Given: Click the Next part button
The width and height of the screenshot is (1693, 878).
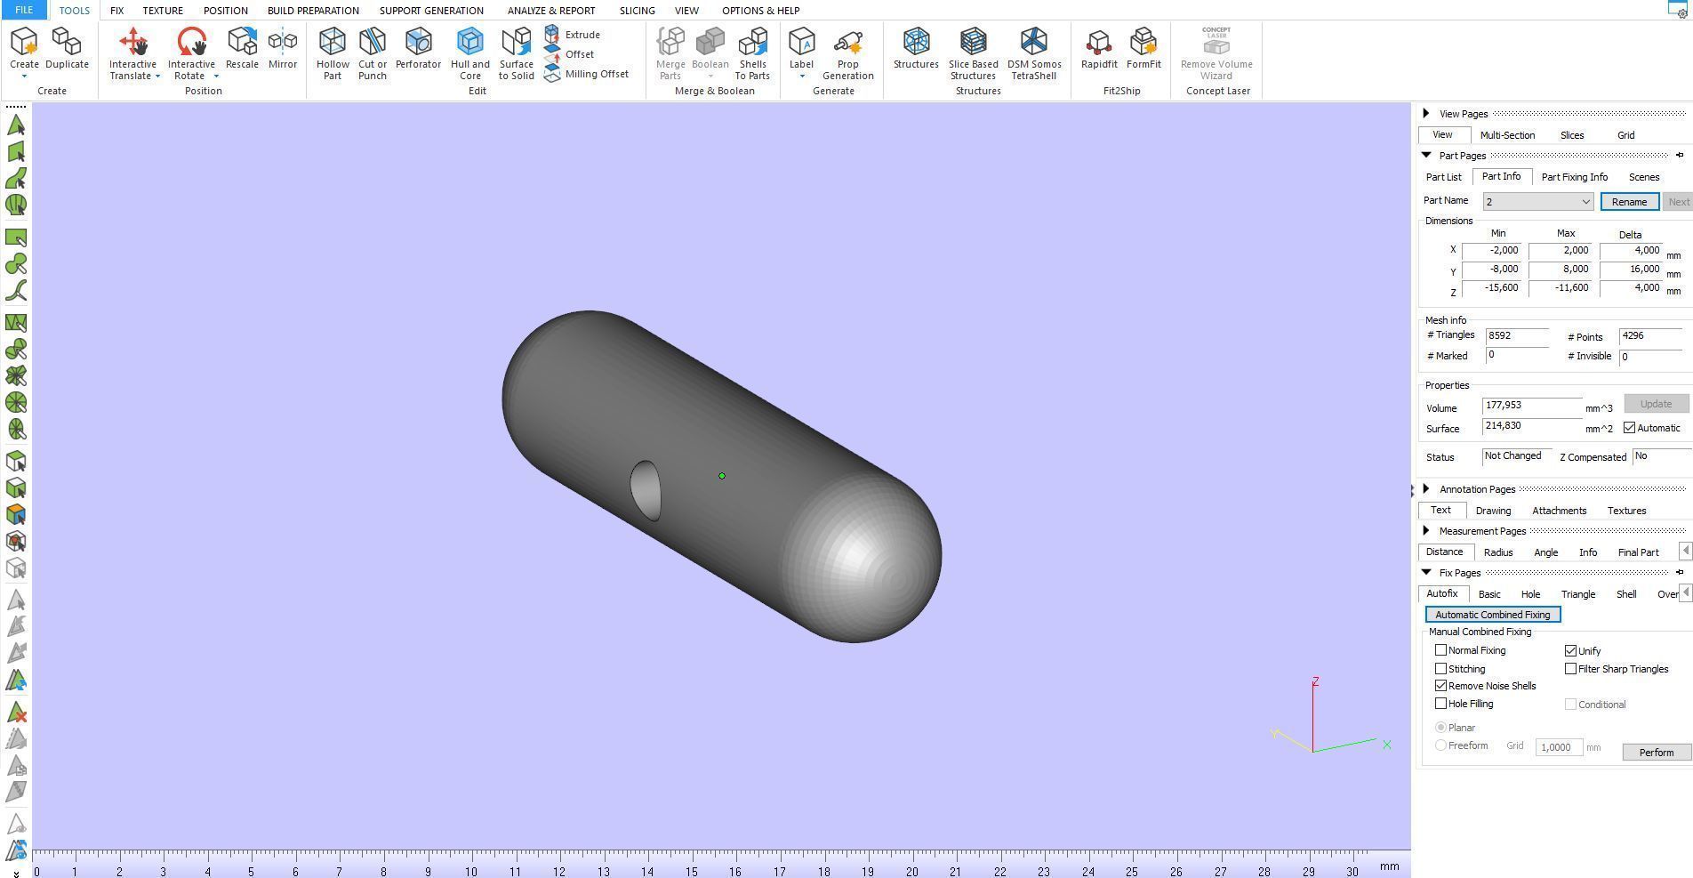Looking at the screenshot, I should [1678, 202].
